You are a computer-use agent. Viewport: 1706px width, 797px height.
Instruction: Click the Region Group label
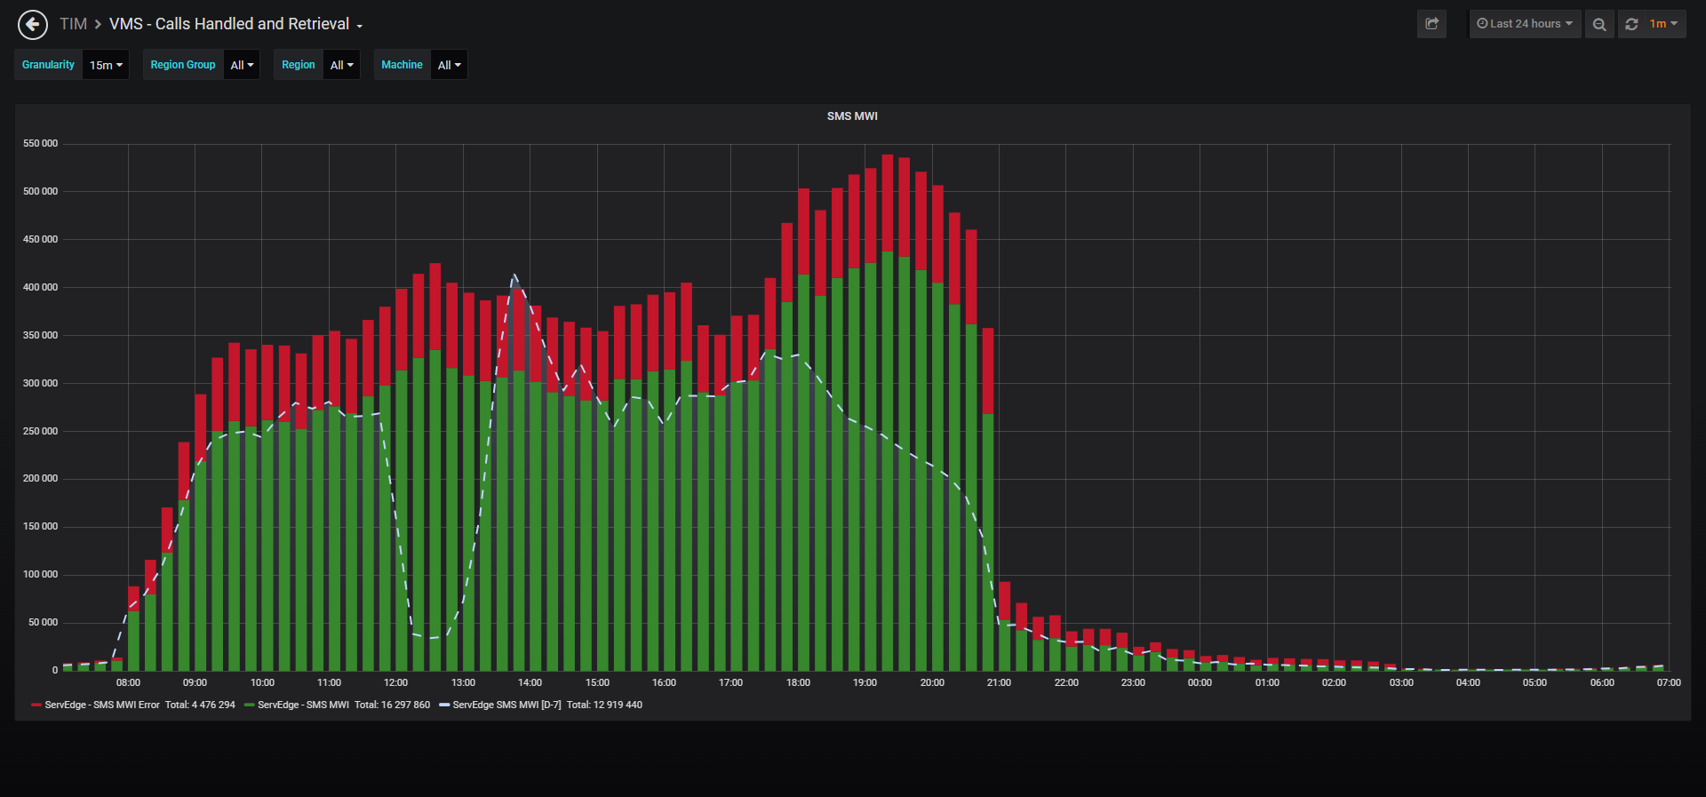tap(183, 65)
